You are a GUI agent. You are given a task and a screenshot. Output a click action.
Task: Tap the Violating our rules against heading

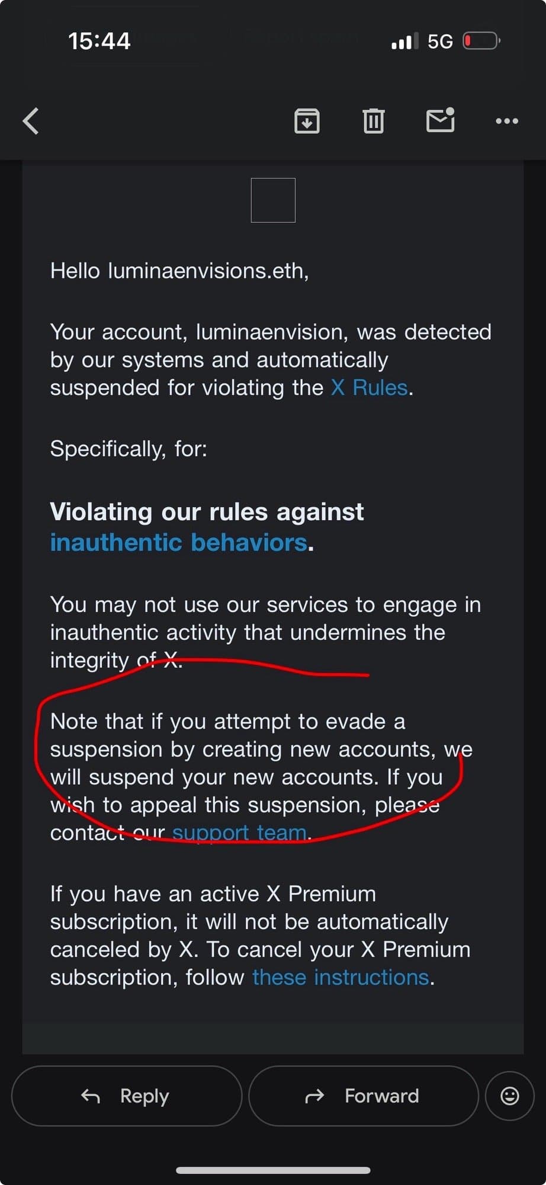(207, 511)
